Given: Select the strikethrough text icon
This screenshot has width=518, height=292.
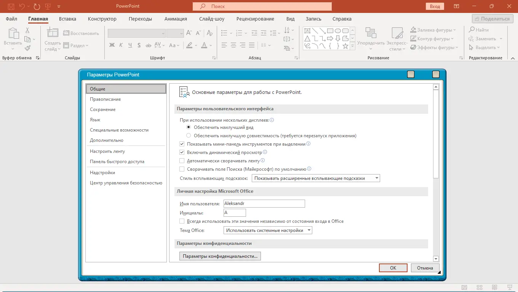Looking at the screenshot, I should coord(148,45).
